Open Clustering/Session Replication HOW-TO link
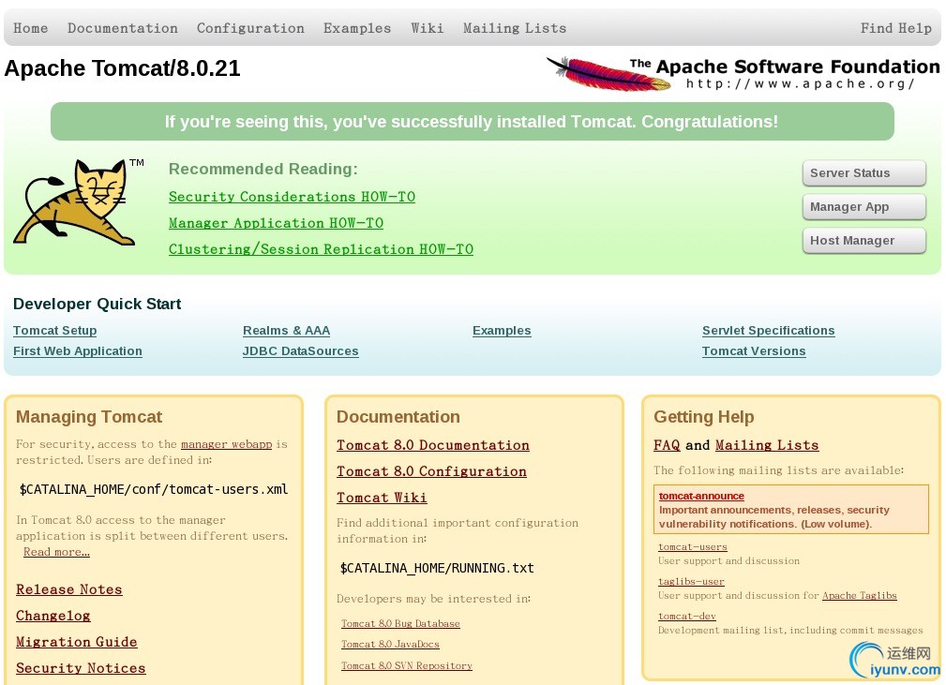Screen dimensions: 946x685 point(321,249)
